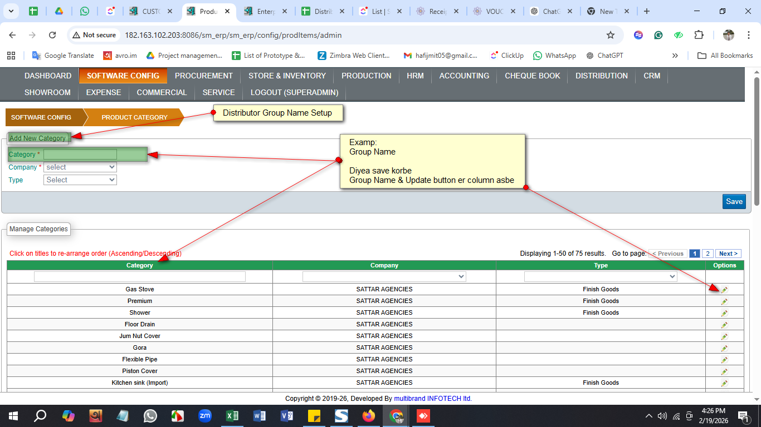Open the Type column filter dropdown
This screenshot has height=427, width=761.
(601, 276)
